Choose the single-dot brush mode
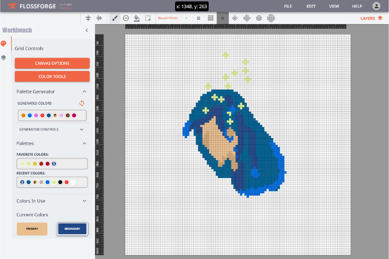The image size is (389, 259). (186, 18)
